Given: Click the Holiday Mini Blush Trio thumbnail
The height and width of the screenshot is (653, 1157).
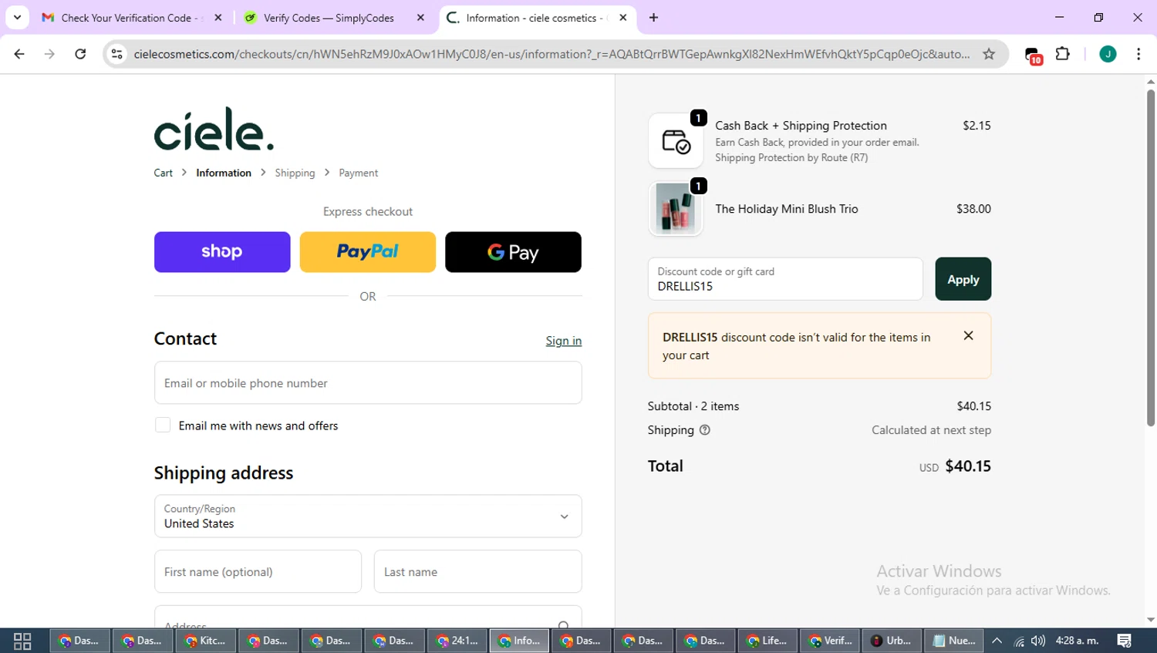Looking at the screenshot, I should (676, 208).
